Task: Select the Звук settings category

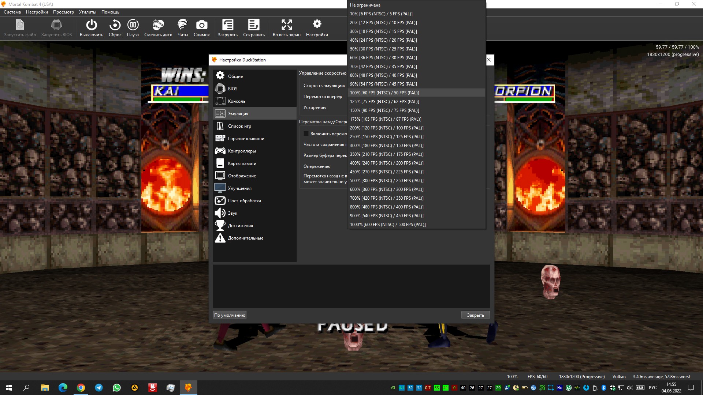Action: click(x=255, y=213)
